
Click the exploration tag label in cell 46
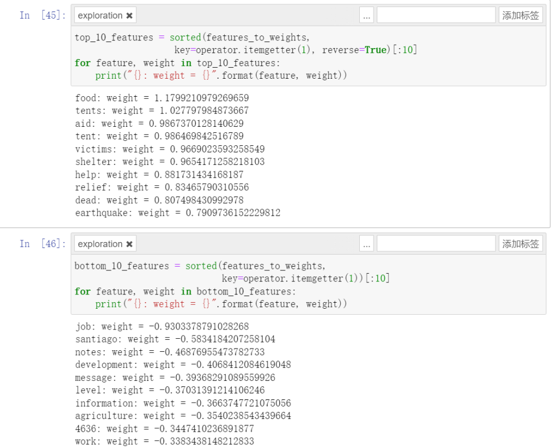coord(100,244)
